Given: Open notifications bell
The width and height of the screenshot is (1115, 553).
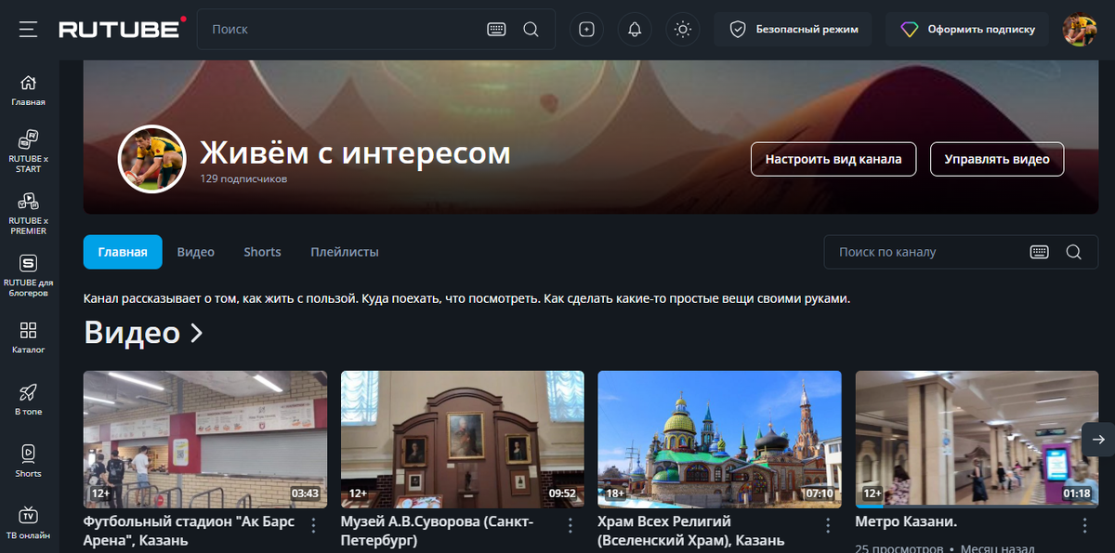Looking at the screenshot, I should click(x=635, y=29).
